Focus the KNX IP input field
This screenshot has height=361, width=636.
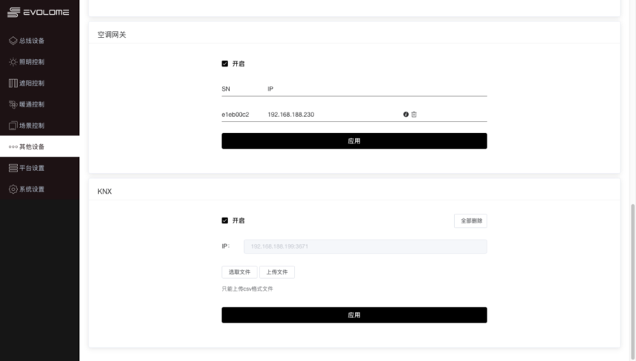pos(365,246)
